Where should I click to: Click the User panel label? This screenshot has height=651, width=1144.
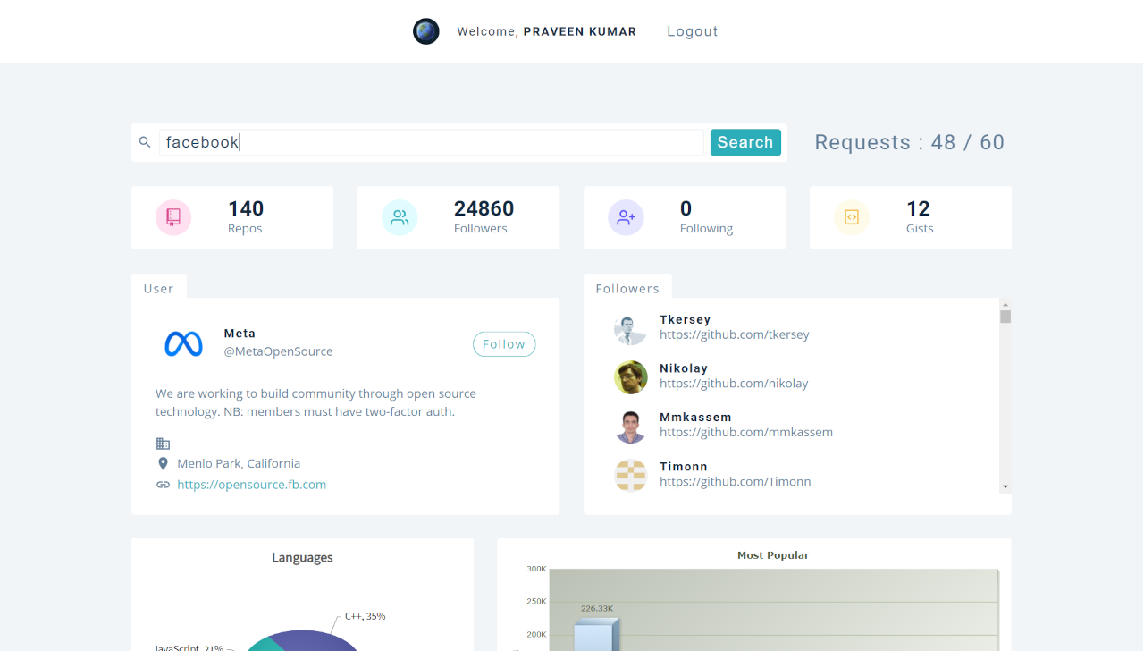tap(159, 289)
